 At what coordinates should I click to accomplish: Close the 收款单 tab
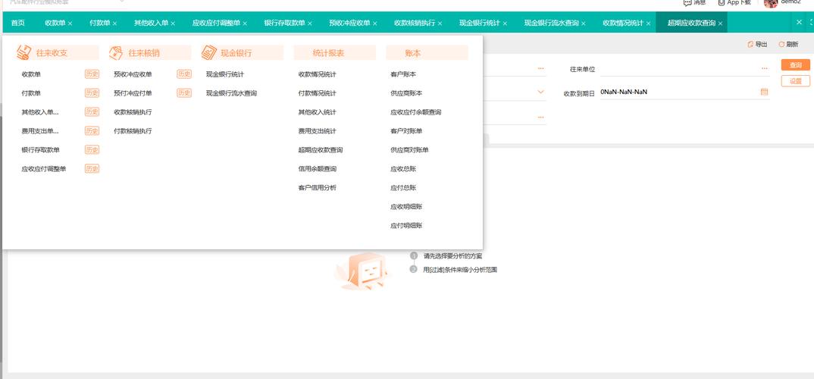[x=70, y=23]
